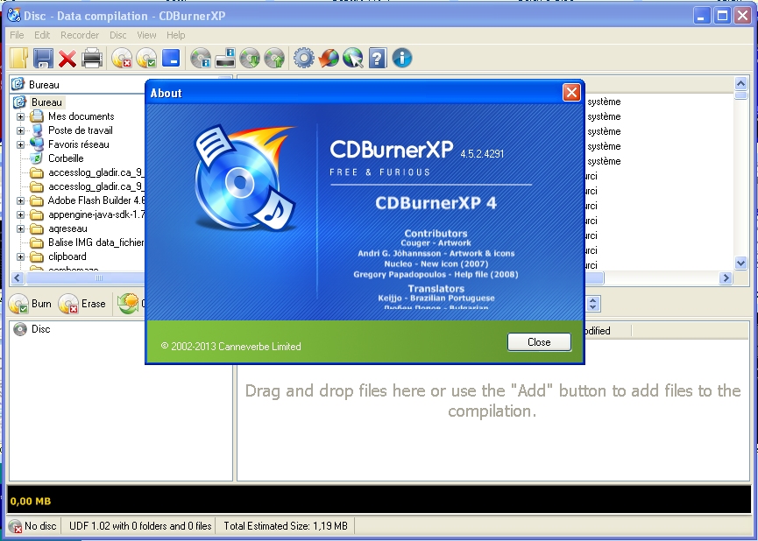Click the red X of the About dialog
Viewport: 758px width, 541px height.
coord(571,92)
